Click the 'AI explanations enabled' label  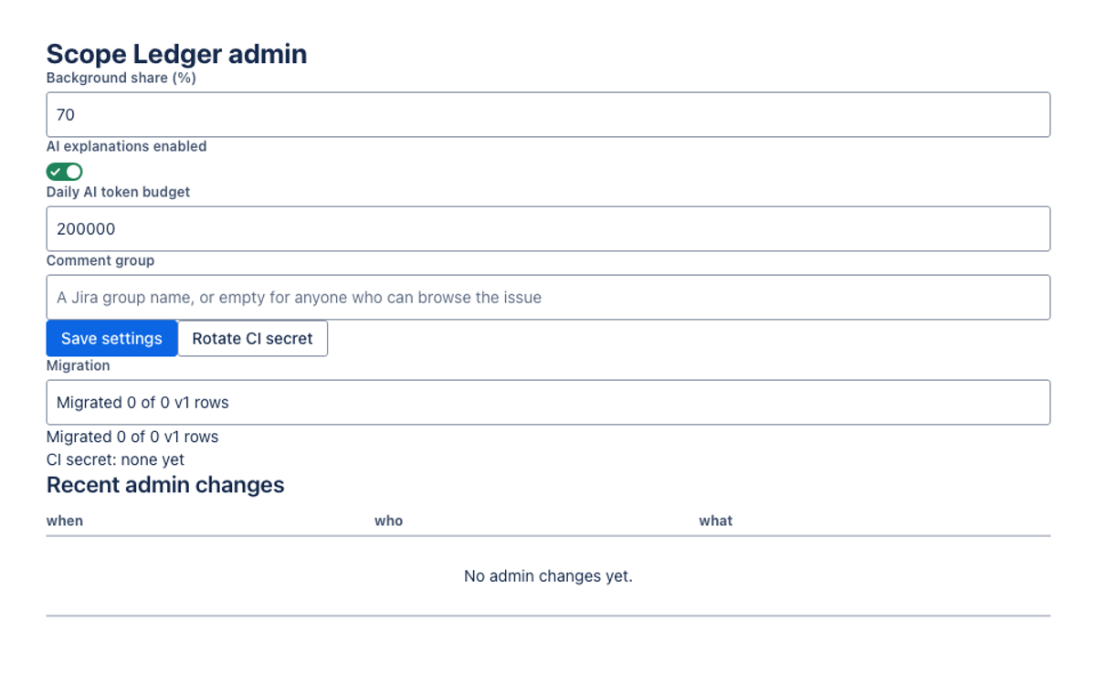point(127,146)
